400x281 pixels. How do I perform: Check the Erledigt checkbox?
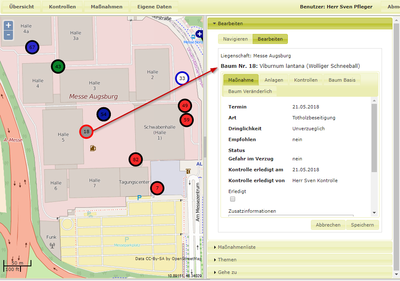point(233,199)
